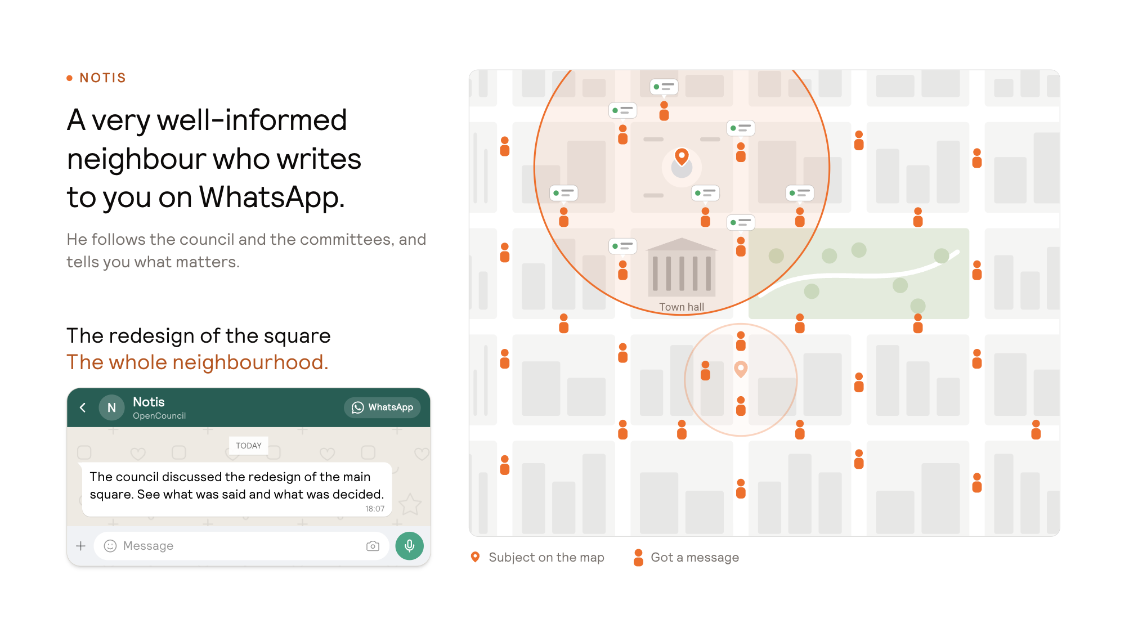Screen dimensions: 1129x637
Task: Click the 18:07 message timestamp
Action: (x=375, y=509)
